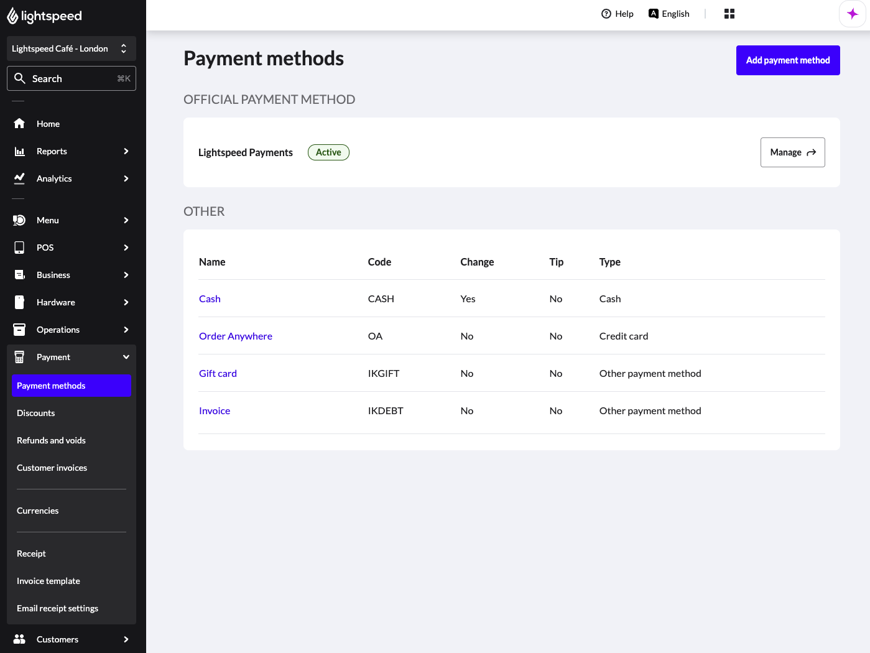Click the Analytics line chart icon
870x653 pixels.
coord(19,178)
